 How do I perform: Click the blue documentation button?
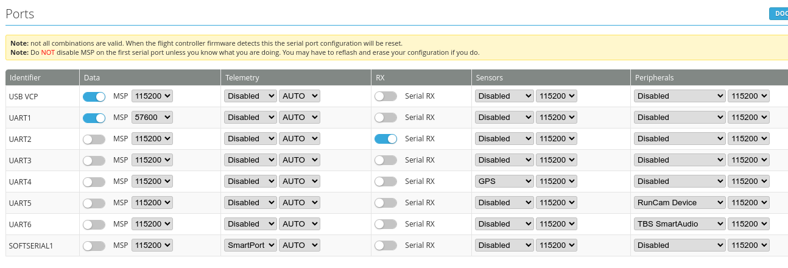click(x=779, y=13)
